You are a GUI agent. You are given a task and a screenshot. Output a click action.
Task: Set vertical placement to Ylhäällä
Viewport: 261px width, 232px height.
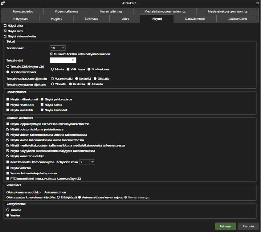(52, 84)
